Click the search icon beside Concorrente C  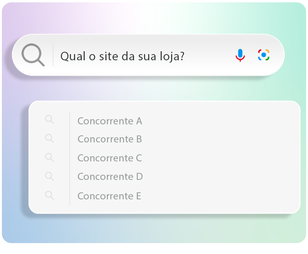tap(49, 157)
